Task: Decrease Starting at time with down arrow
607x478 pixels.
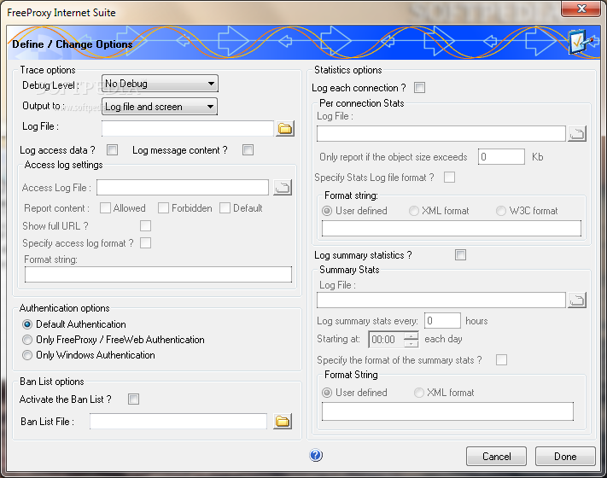Action: tap(411, 344)
